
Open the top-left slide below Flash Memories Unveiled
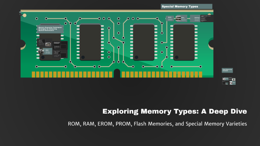tap(225, 79)
